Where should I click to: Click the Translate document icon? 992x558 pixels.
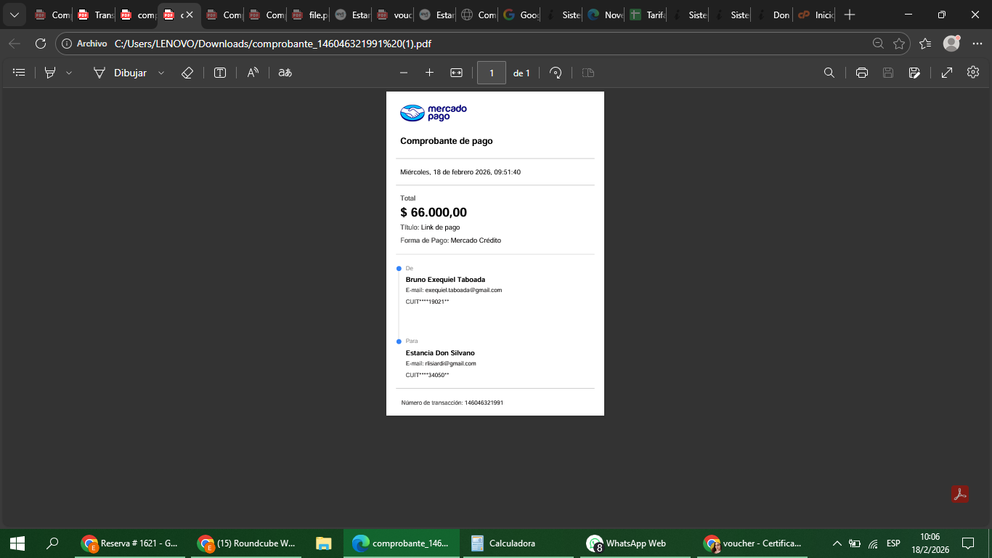(x=285, y=73)
